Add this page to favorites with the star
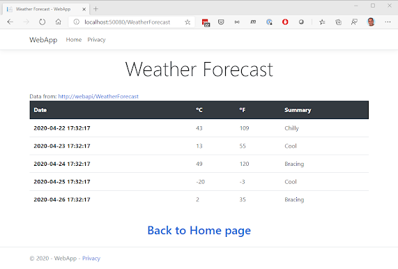Viewport: 398px width, 269px height. [187, 22]
